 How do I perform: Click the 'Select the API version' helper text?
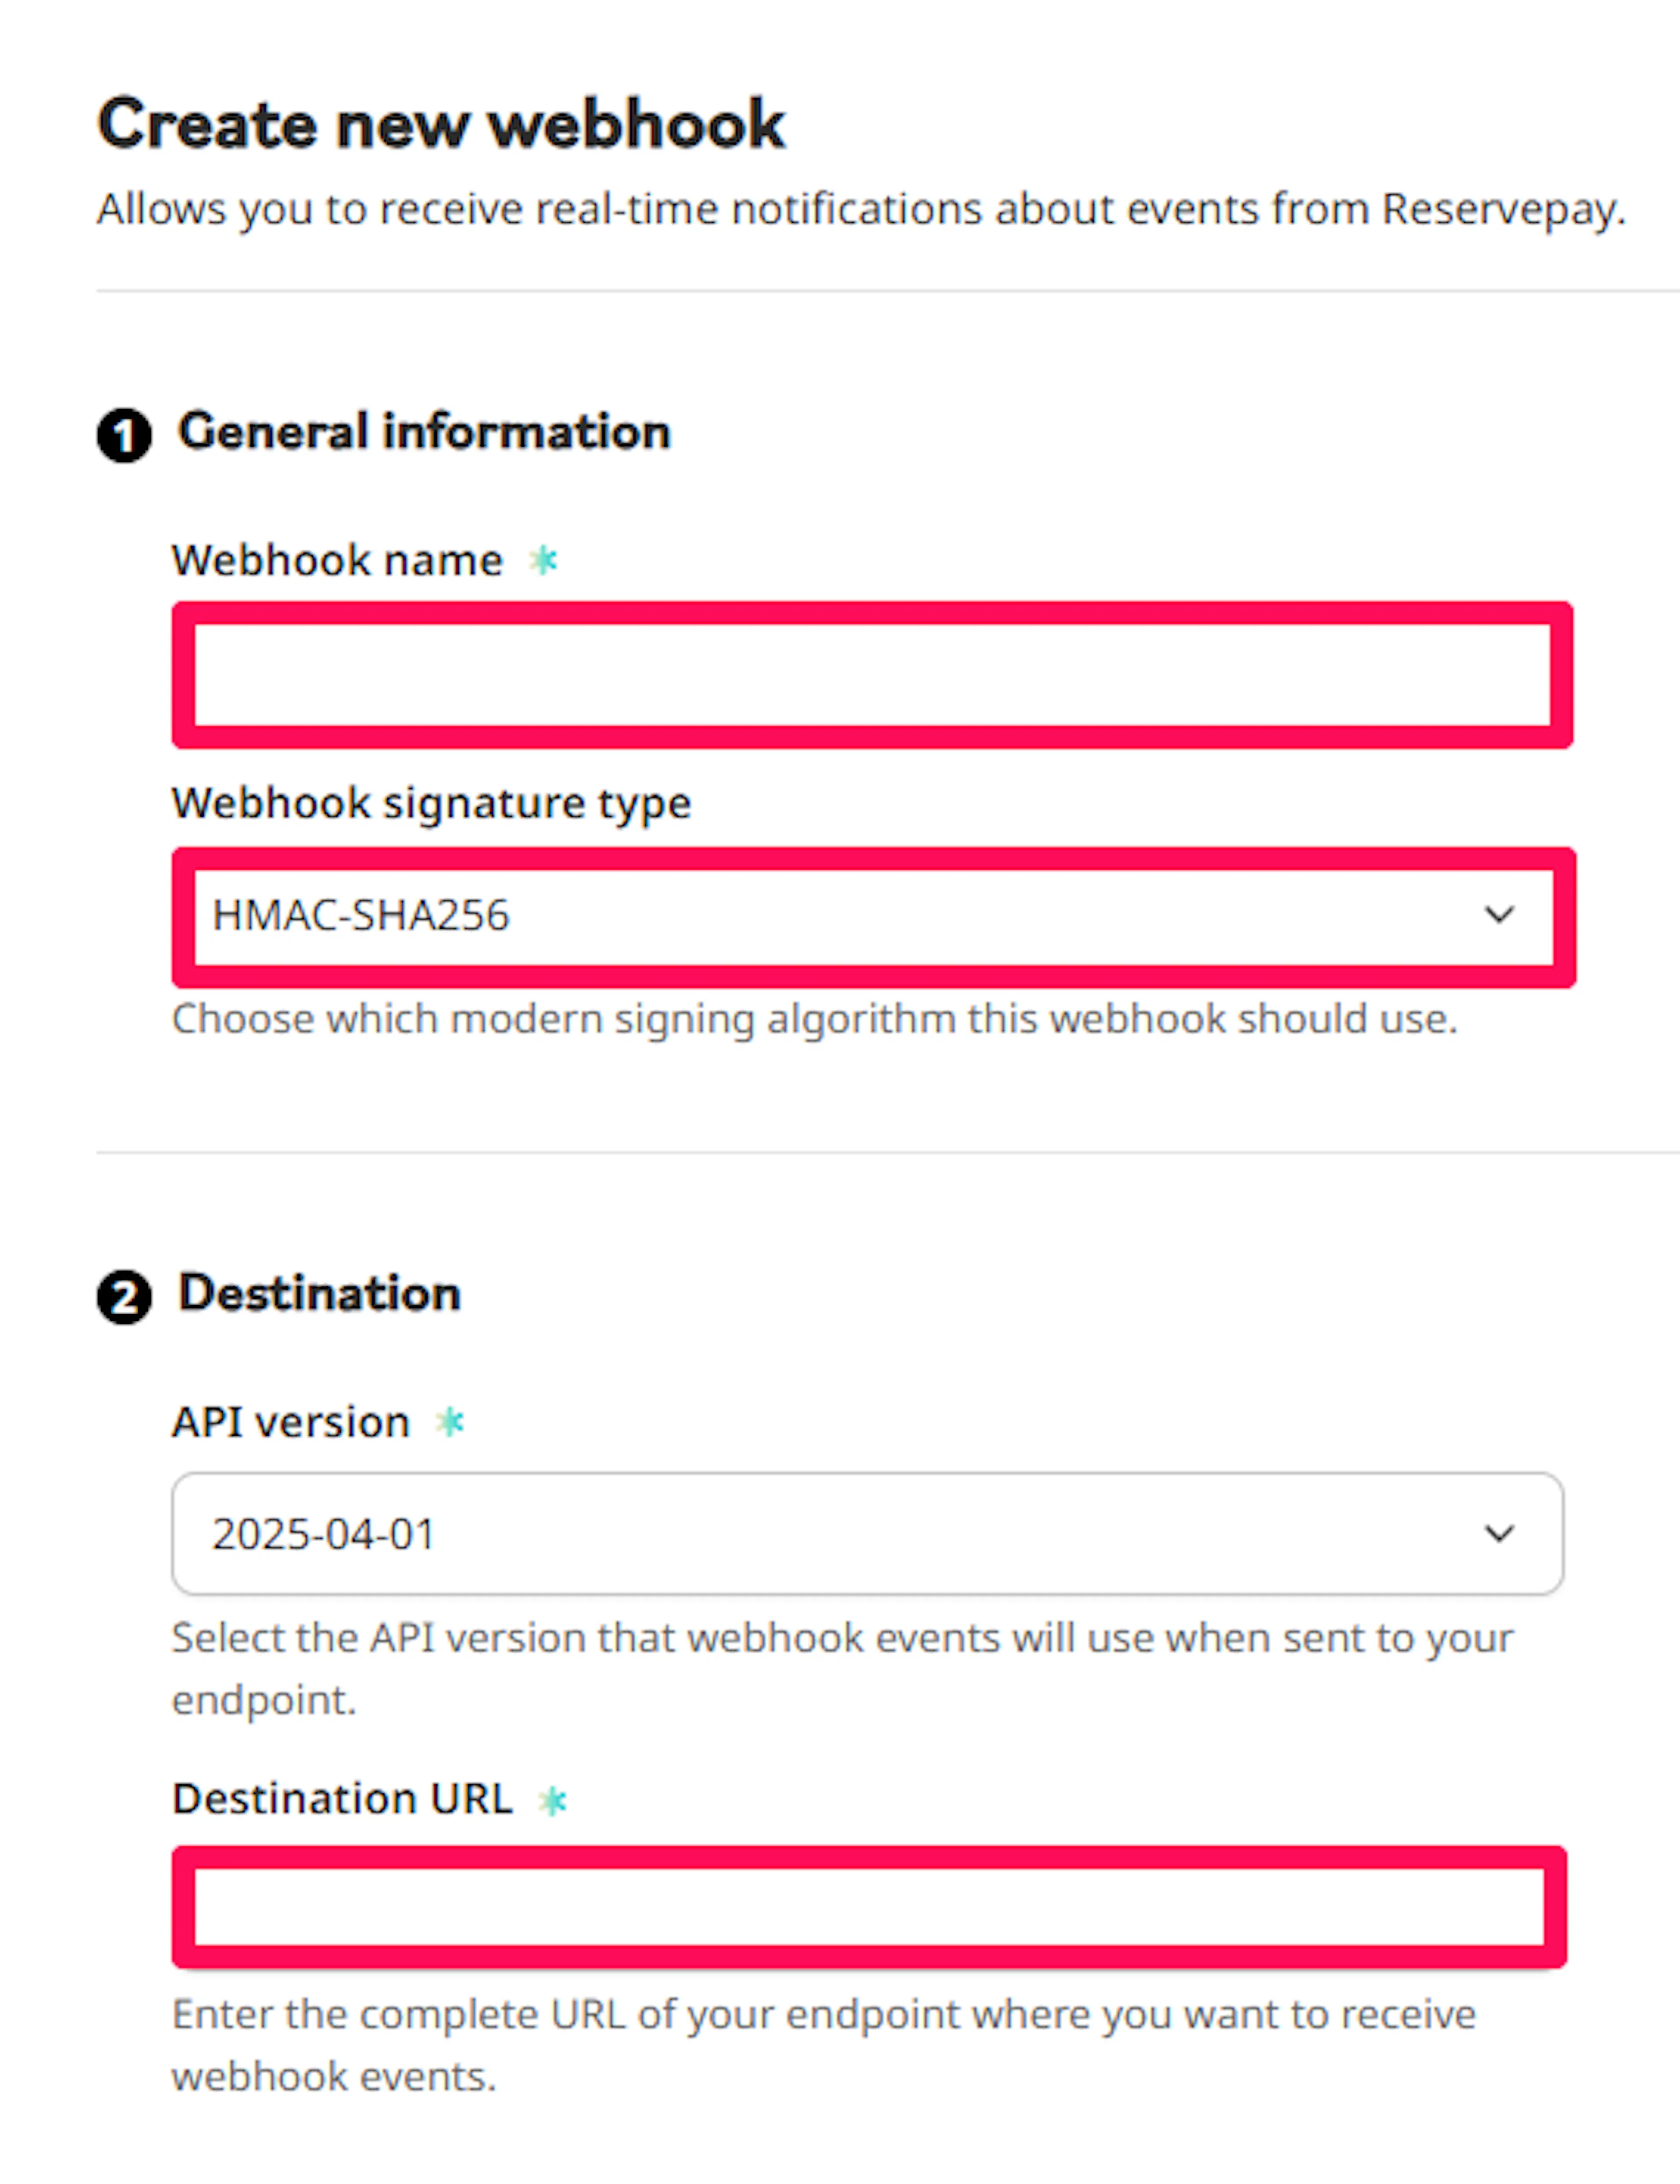pyautogui.click(x=842, y=1669)
